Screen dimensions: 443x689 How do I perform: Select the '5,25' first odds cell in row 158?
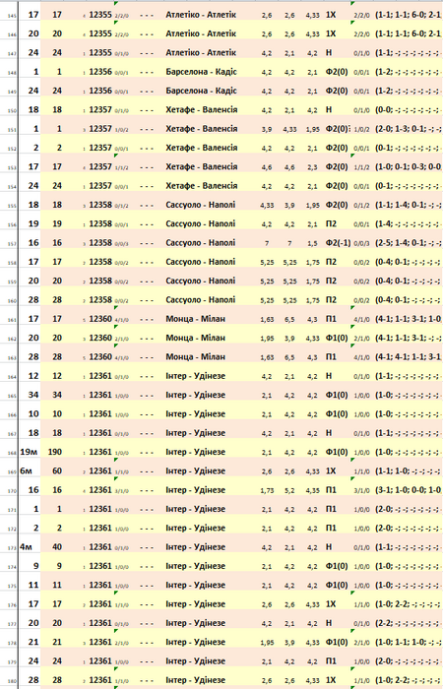click(x=267, y=263)
